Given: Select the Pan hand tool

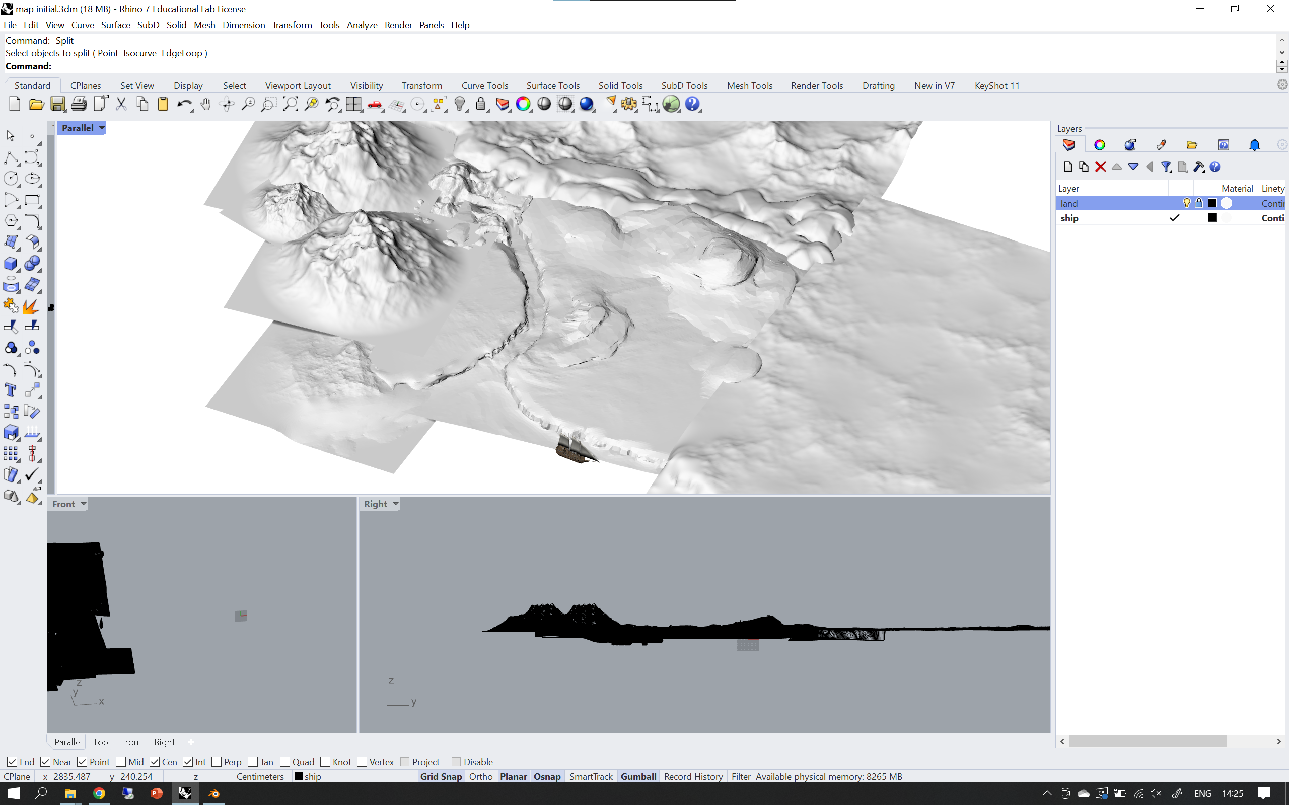Looking at the screenshot, I should pos(205,104).
